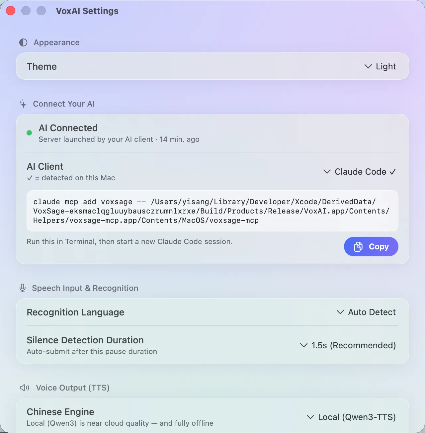Image resolution: width=425 pixels, height=433 pixels.
Task: Click the Speech Input microphone icon
Action: coord(23,288)
